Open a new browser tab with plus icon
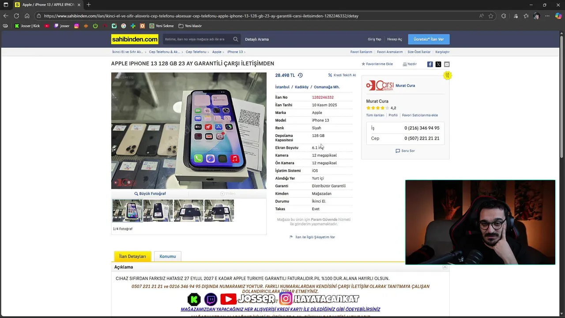 pos(89,5)
